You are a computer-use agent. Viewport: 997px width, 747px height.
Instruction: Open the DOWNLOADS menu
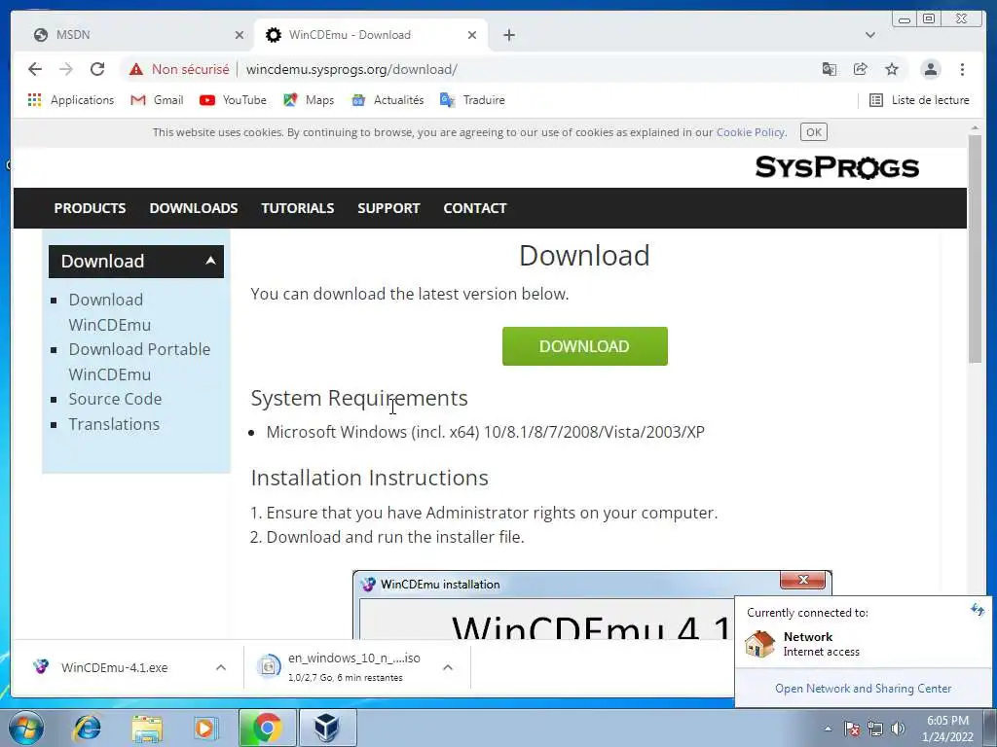click(x=194, y=208)
